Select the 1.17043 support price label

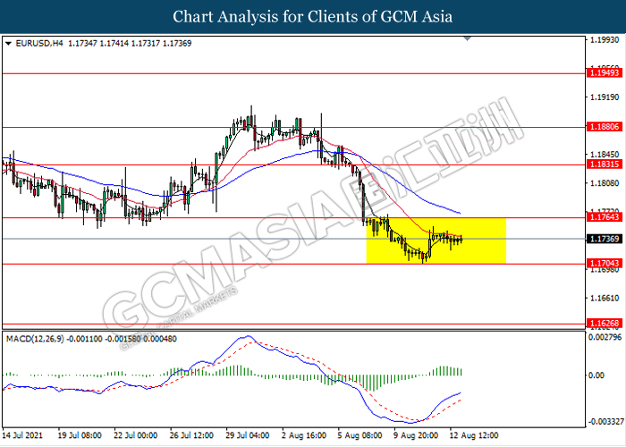click(605, 263)
